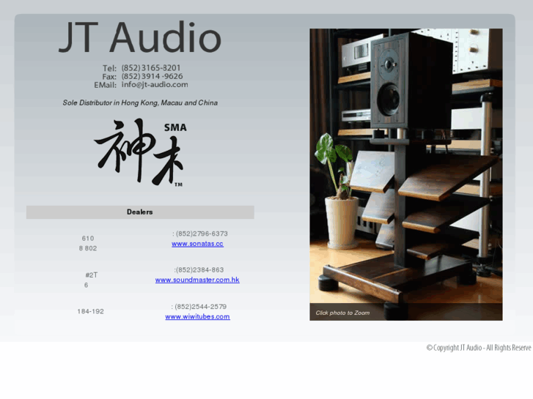Click the Dealers section header bar
The width and height of the screenshot is (533, 399).
coord(140,212)
